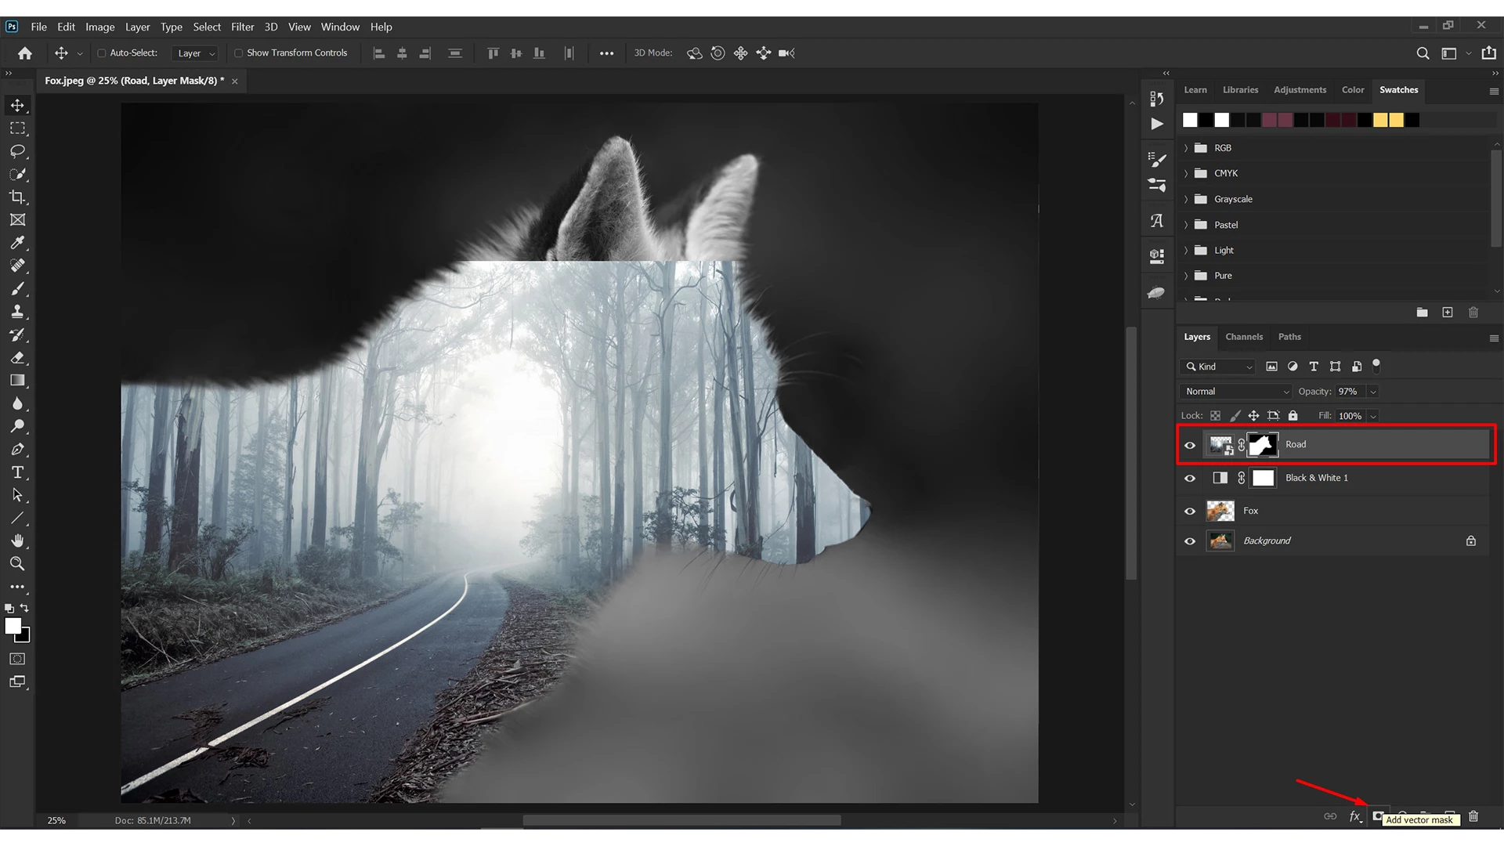Viewport: 1504px width, 846px height.
Task: Open the Adjustments panel tab
Action: (x=1300, y=90)
